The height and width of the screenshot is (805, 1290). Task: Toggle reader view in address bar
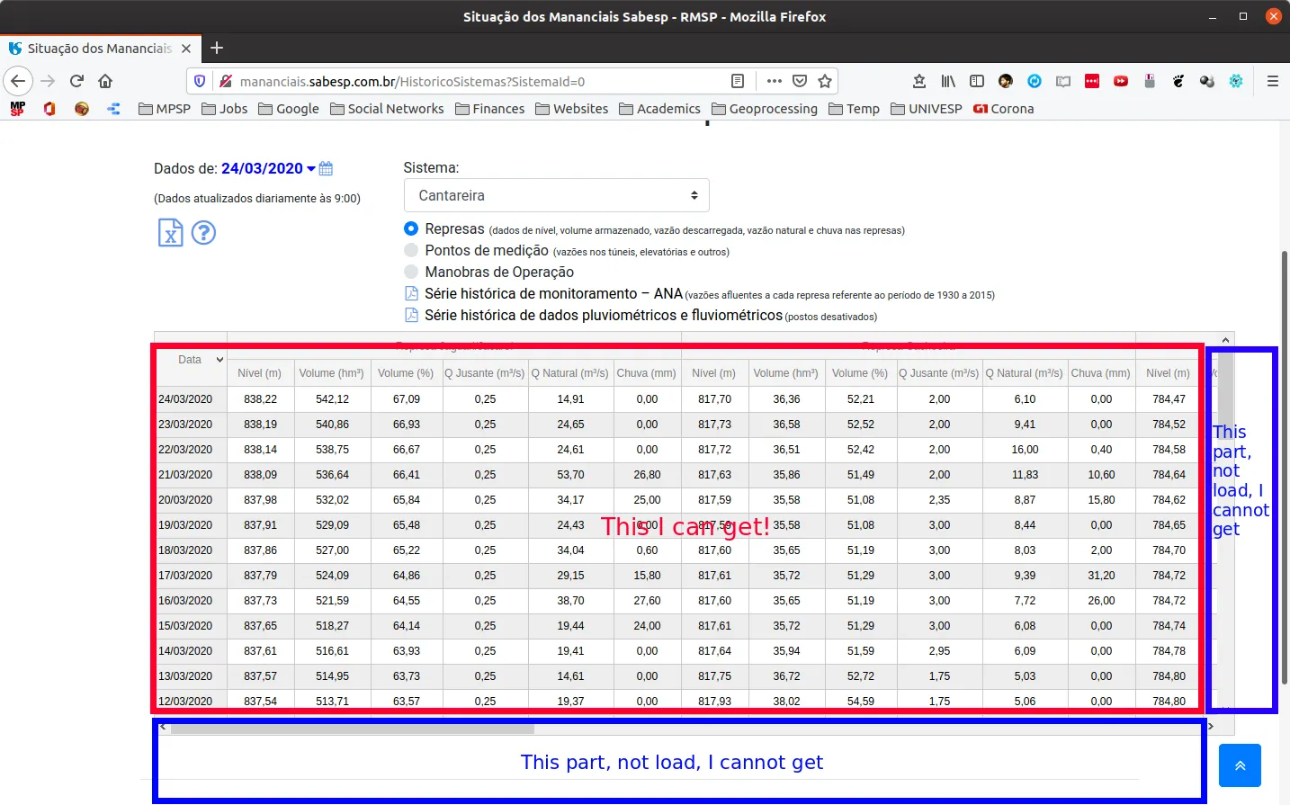[x=738, y=81]
